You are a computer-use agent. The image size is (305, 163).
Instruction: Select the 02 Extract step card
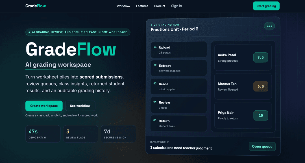pos(178,68)
